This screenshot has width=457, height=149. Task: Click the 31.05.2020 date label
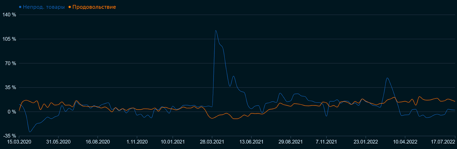(58, 142)
